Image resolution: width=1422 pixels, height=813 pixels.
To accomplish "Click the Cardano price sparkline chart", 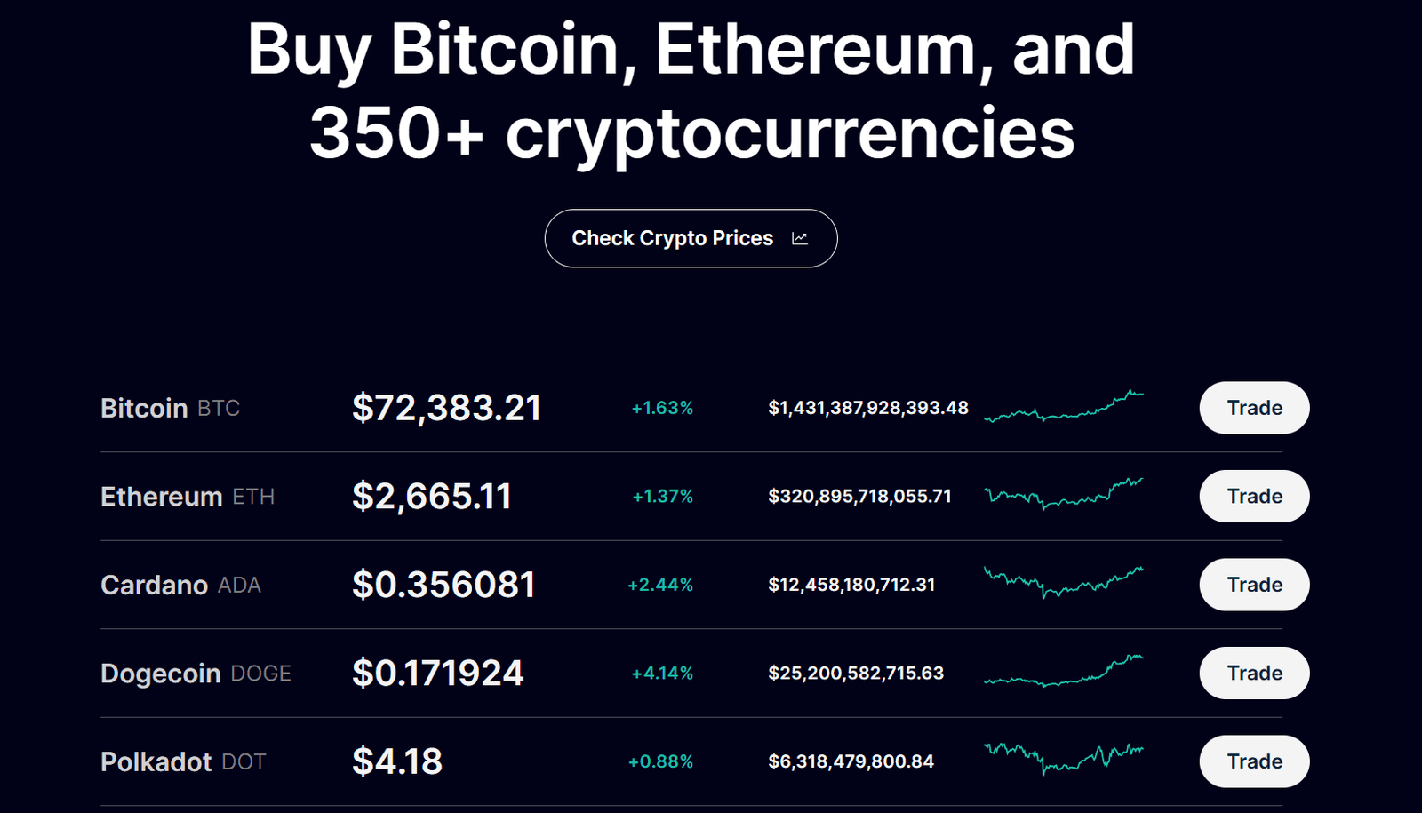I will (x=1064, y=585).
